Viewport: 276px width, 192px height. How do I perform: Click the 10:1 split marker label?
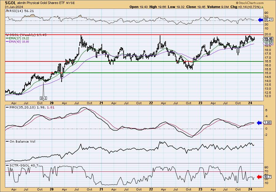43,98
